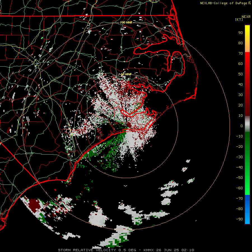
Task: Click the 90 knot label on the scale
Action: (241, 33)
